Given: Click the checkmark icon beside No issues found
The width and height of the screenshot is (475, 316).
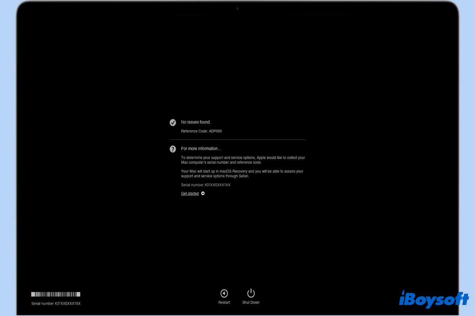Looking at the screenshot, I should pyautogui.click(x=173, y=122).
